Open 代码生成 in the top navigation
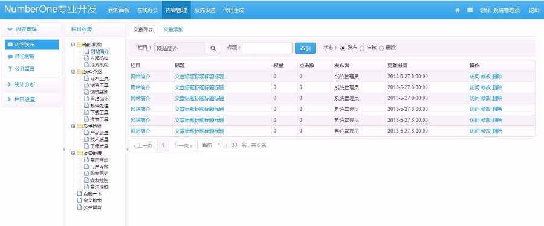Image resolution: width=544 pixels, height=226 pixels. (x=234, y=10)
